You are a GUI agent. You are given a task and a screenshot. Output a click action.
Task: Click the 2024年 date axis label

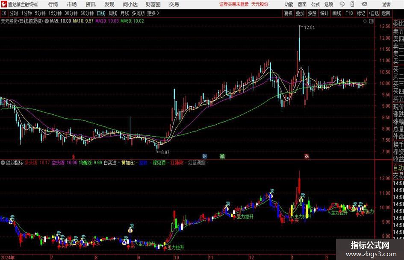[7, 257]
